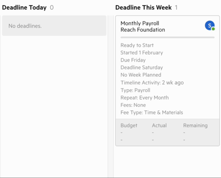
Task: Click the Budget column label
Action: (129, 126)
